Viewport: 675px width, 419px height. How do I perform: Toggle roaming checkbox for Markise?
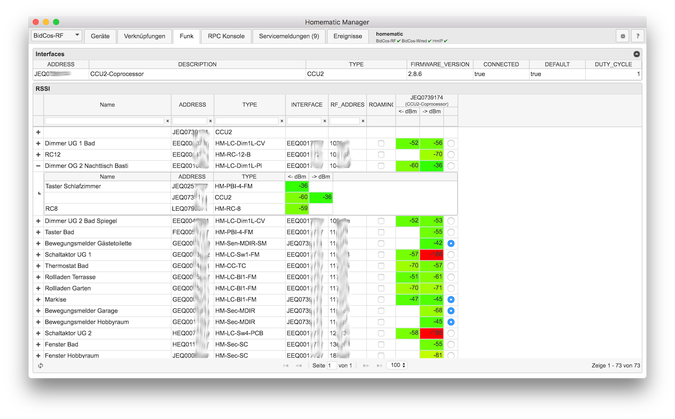[x=381, y=300]
